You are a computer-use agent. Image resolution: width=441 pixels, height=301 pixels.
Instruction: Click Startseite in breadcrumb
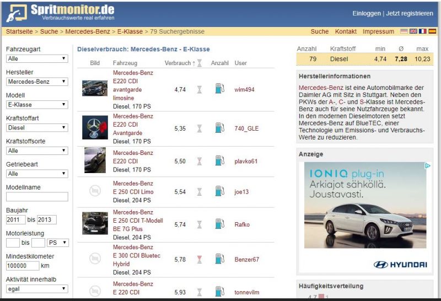tap(19, 31)
